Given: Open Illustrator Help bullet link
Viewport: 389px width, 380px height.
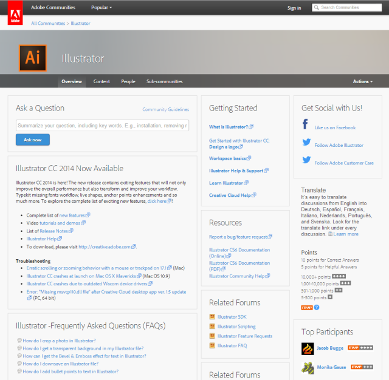Looking at the screenshot, I should [44, 239].
